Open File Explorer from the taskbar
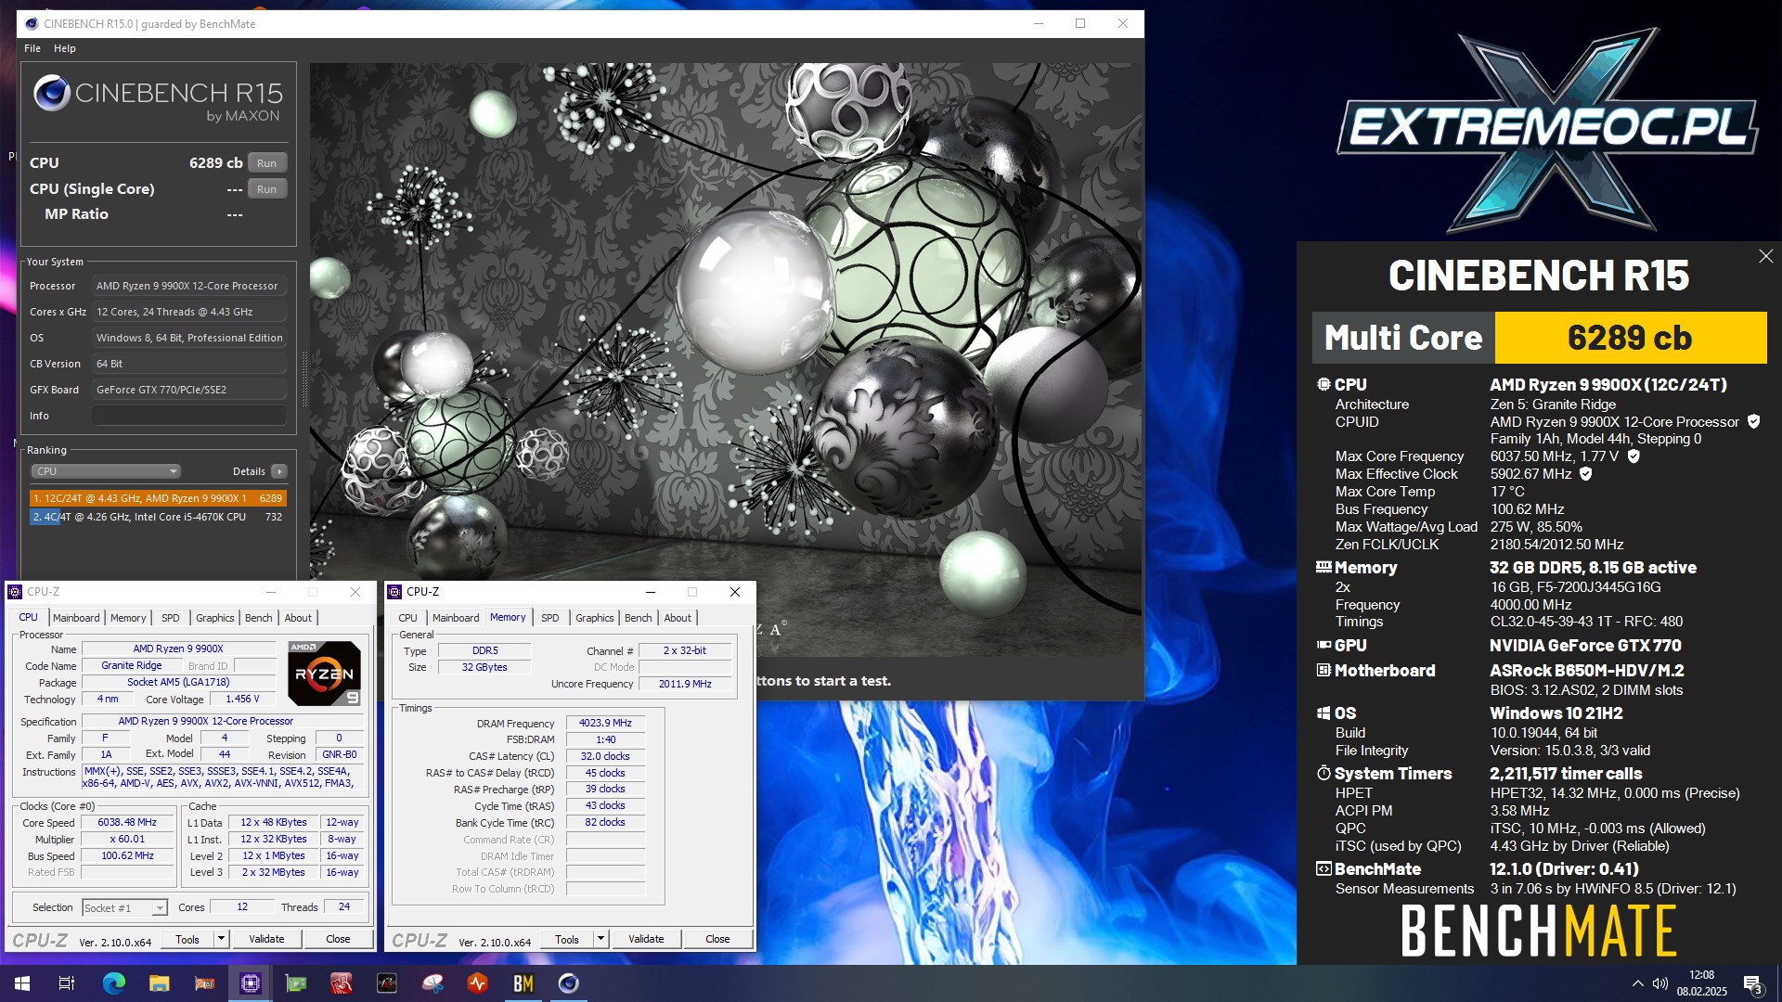1782x1002 pixels. tap(159, 983)
